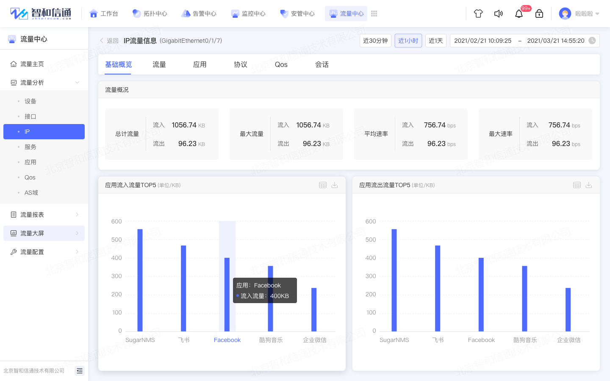The width and height of the screenshot is (610, 381).
Task: Select 接口 under 流量分析
Action: tap(30, 116)
